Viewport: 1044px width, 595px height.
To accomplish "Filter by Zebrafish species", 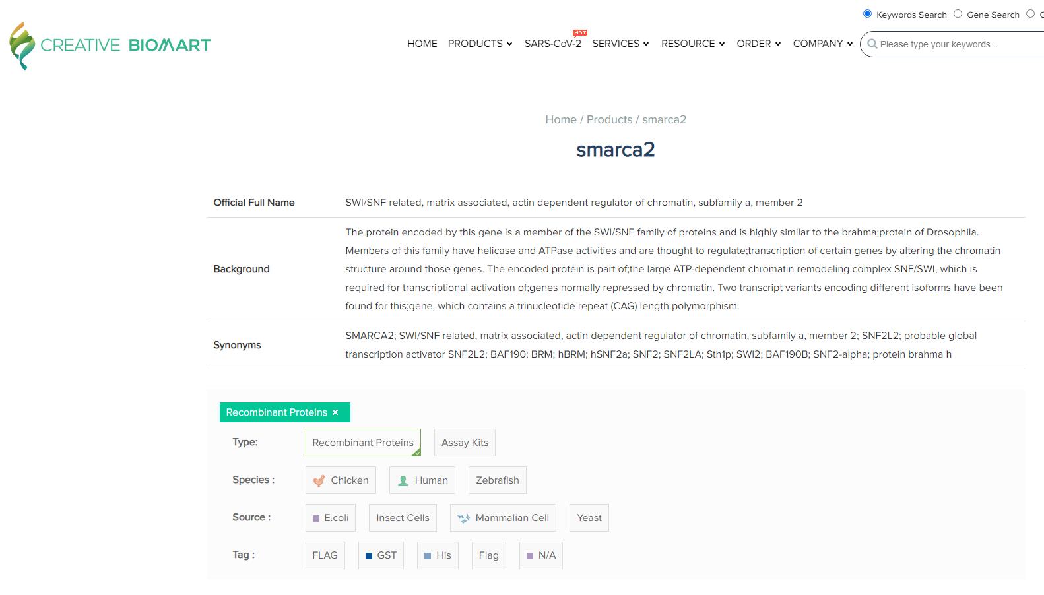I will pos(498,480).
